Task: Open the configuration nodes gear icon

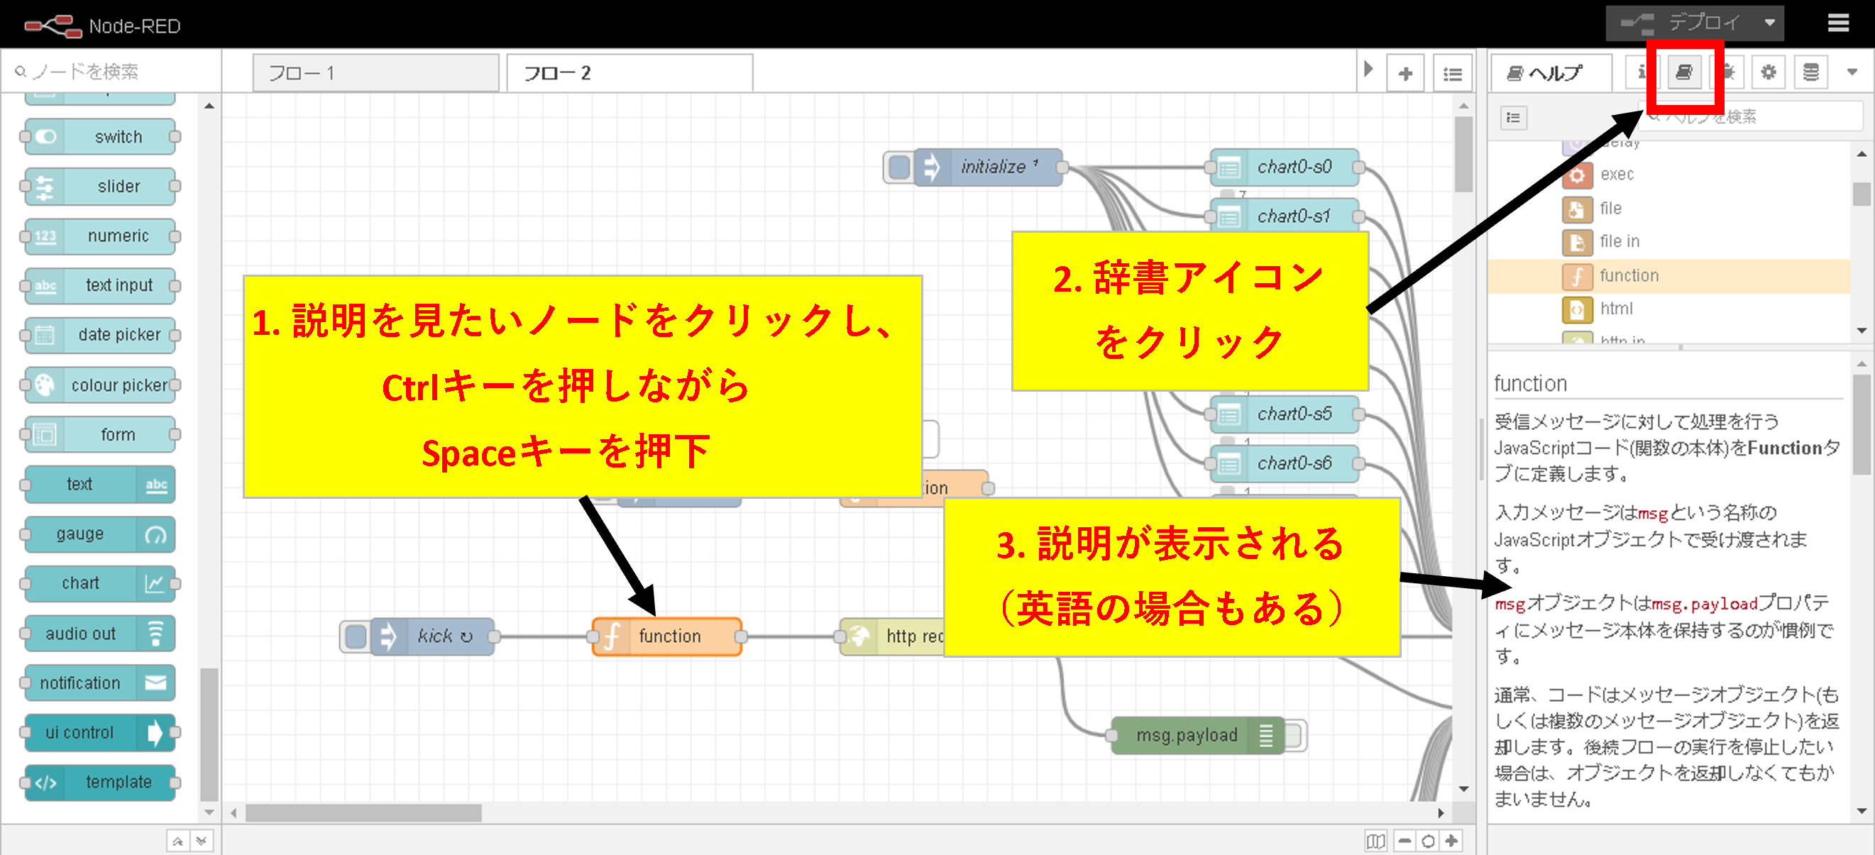Action: point(1769,72)
